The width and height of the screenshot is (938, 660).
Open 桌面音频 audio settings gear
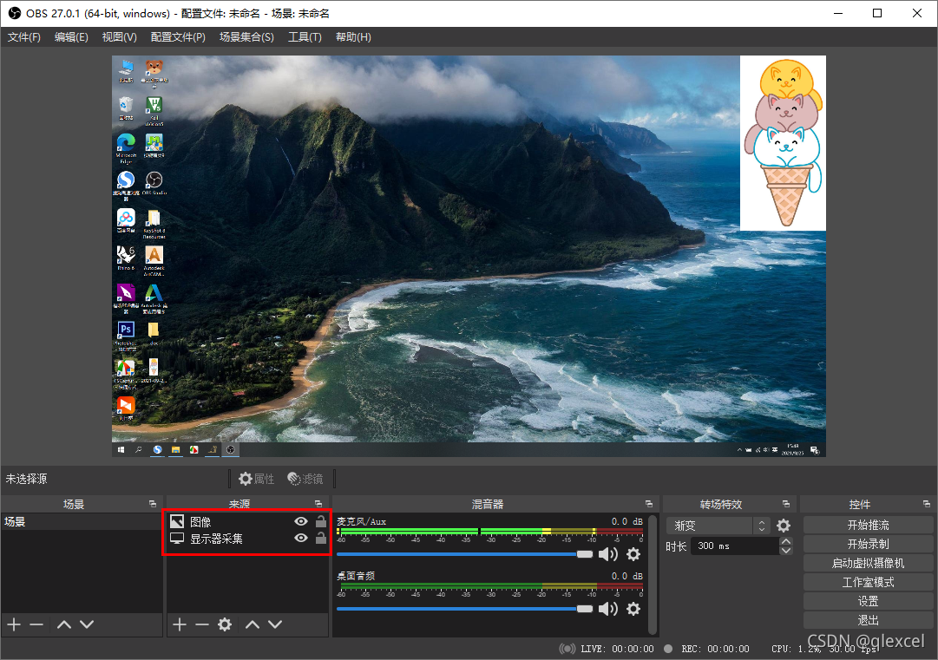tap(633, 609)
